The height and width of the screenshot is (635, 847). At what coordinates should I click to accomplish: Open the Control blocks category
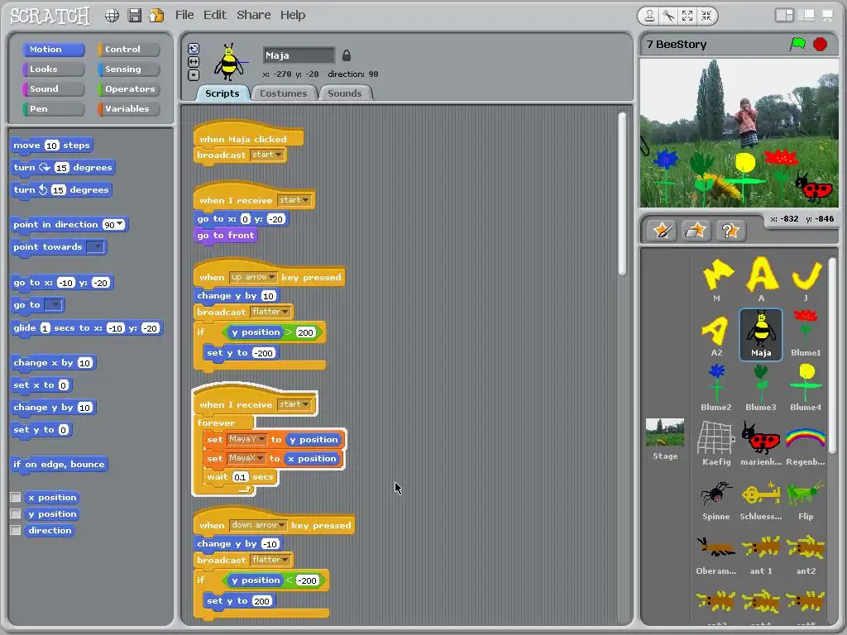click(x=128, y=49)
